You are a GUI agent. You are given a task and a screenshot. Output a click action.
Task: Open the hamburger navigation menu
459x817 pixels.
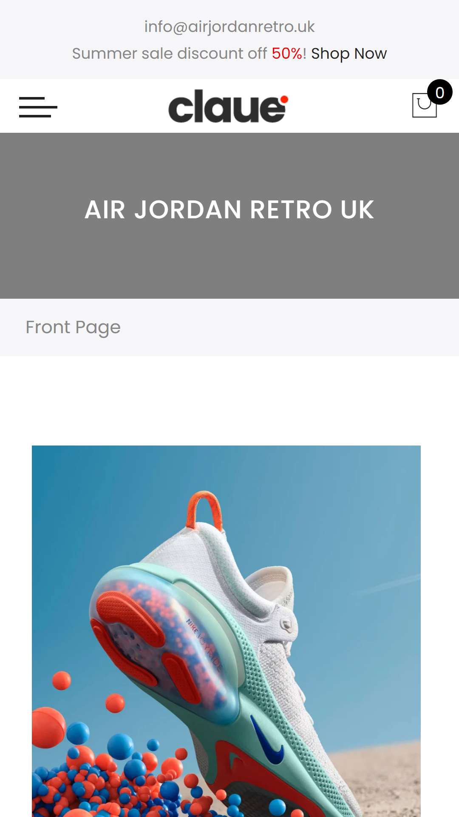[x=38, y=107]
